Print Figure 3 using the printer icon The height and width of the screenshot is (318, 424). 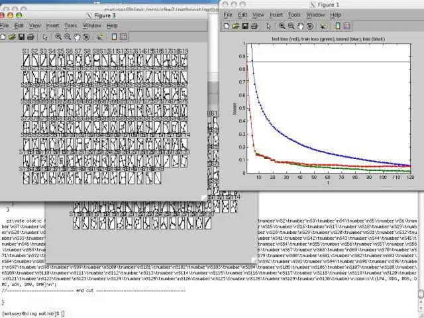pos(30,37)
